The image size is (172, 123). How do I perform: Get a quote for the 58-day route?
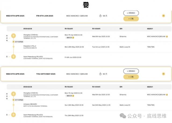131,13
